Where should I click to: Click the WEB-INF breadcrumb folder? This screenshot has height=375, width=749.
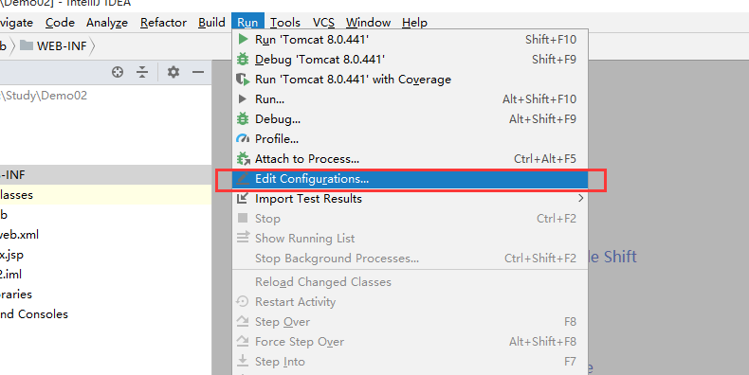(53, 46)
